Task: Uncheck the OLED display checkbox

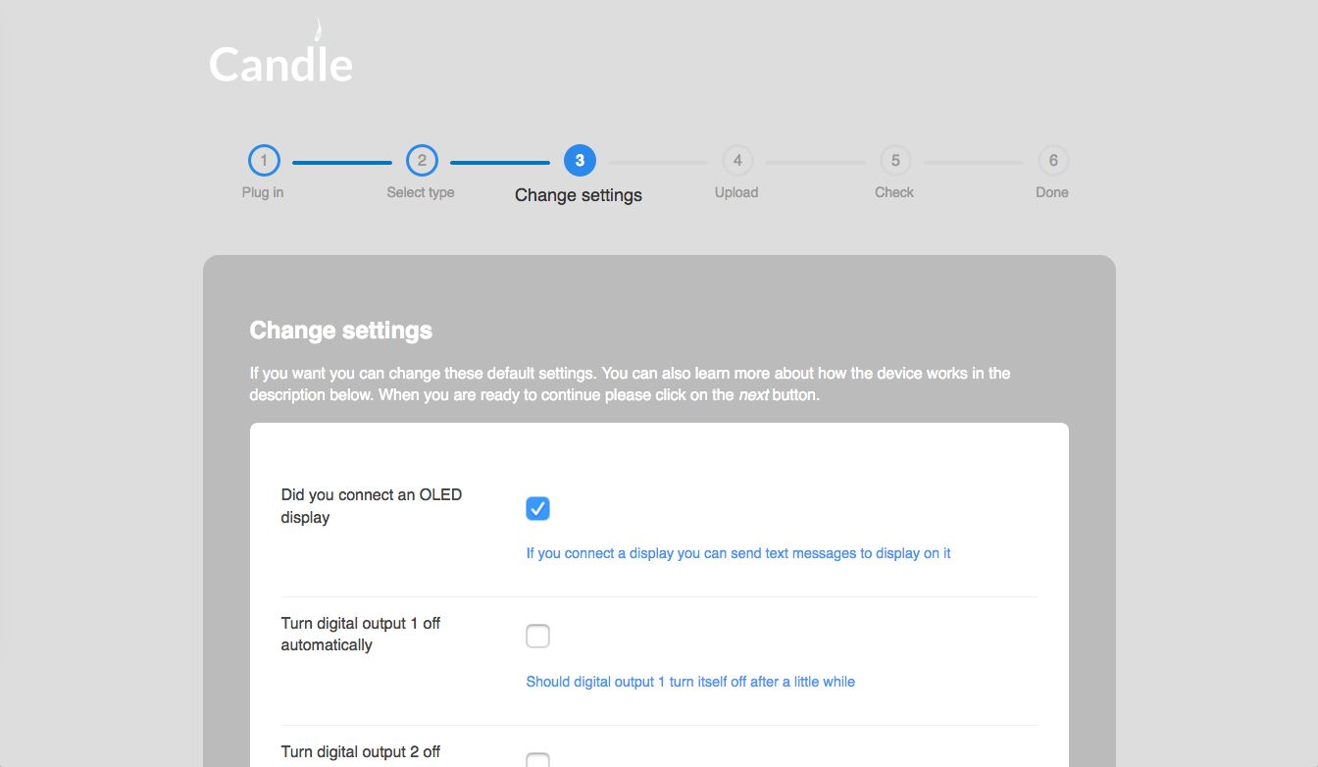Action: [x=537, y=508]
